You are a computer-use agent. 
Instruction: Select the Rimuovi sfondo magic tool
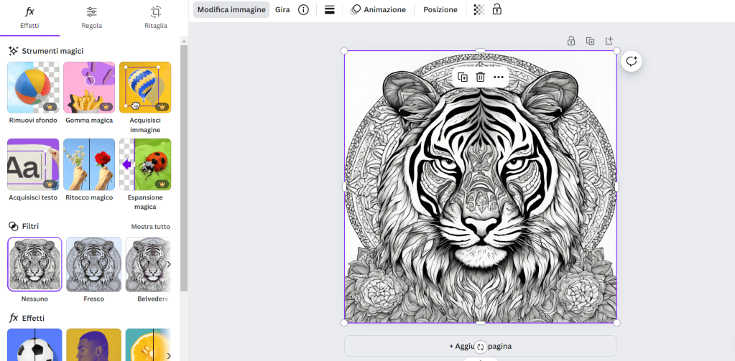click(33, 88)
